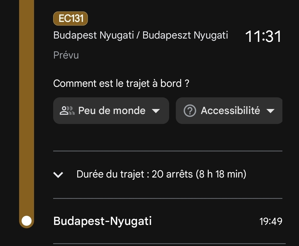Open the Peu de monde dropdown arrow

point(156,111)
